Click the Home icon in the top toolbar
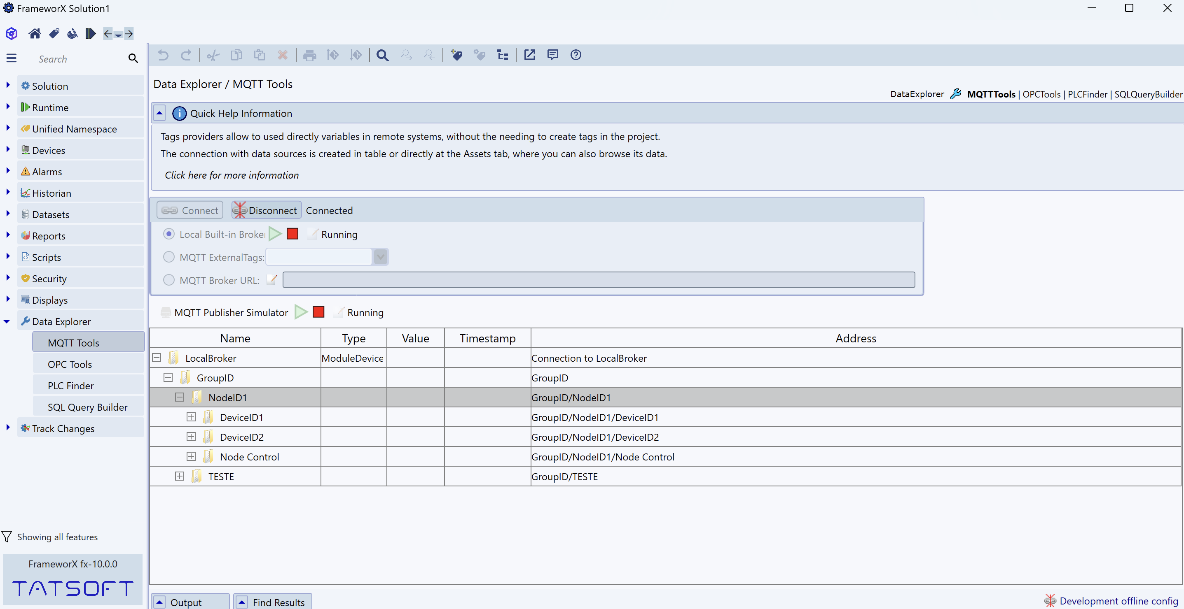 pyautogui.click(x=35, y=33)
